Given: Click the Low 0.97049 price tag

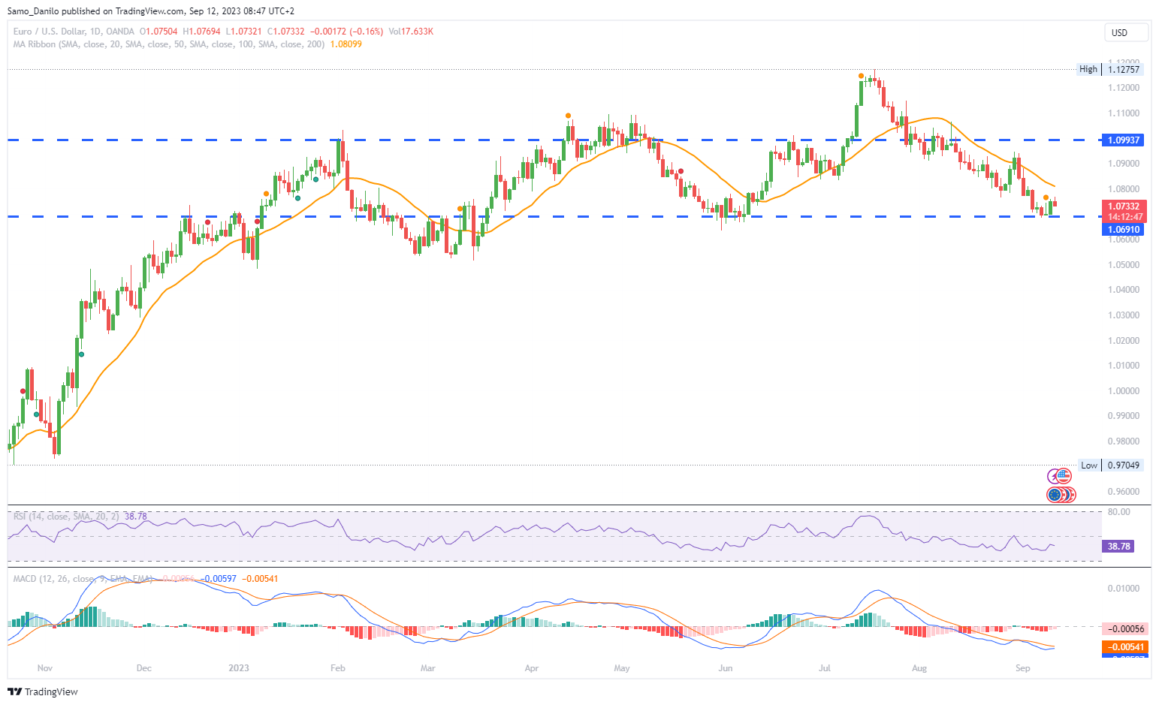Looking at the screenshot, I should [x=1111, y=465].
